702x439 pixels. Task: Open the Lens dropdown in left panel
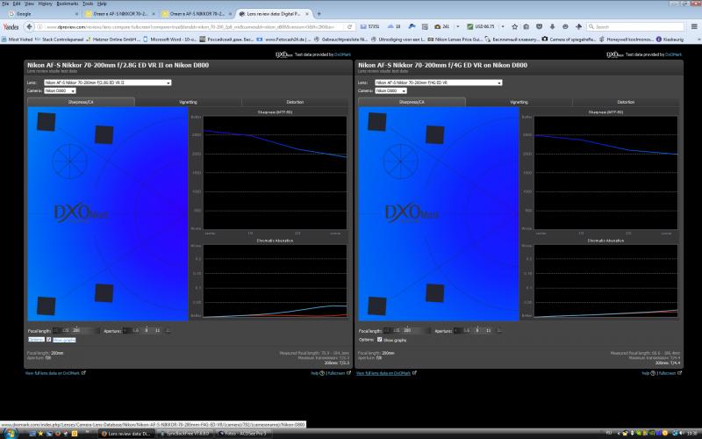107,83
